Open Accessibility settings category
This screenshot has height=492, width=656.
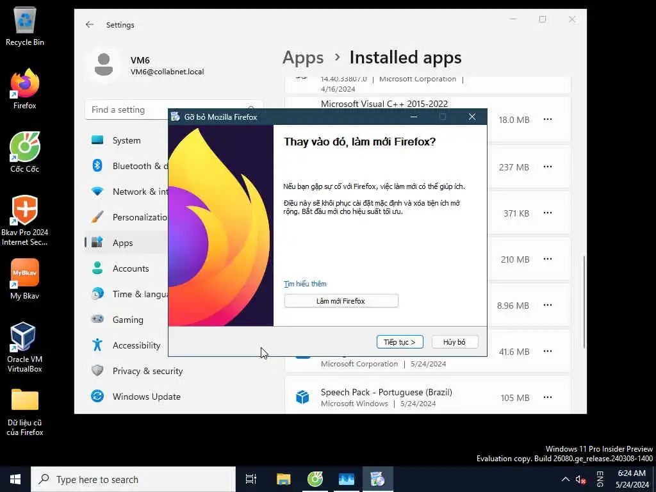coord(126,345)
